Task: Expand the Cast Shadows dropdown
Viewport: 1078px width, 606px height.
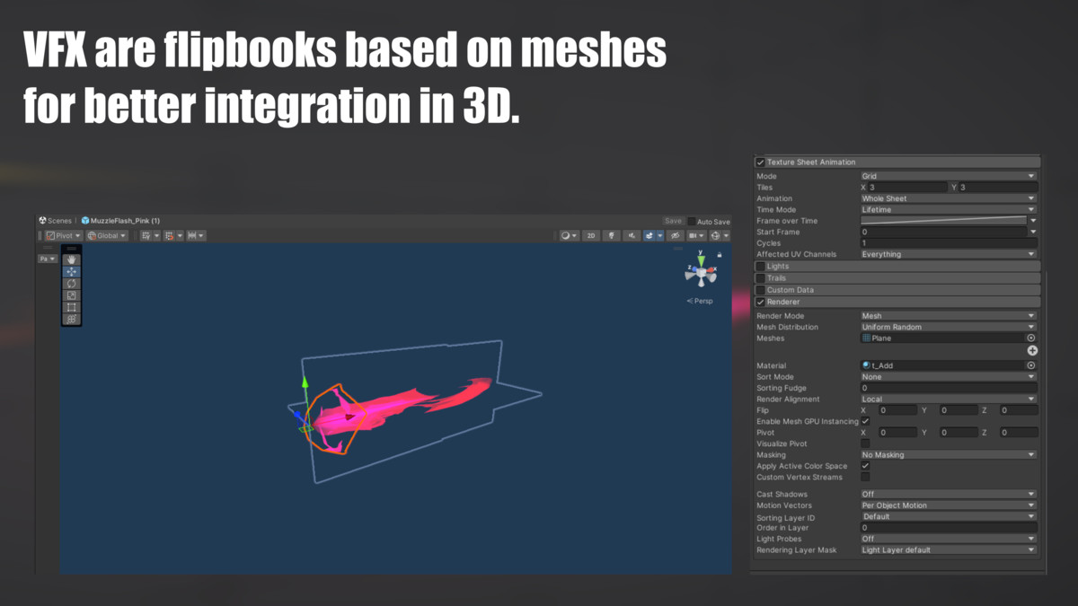Action: pyautogui.click(x=947, y=494)
